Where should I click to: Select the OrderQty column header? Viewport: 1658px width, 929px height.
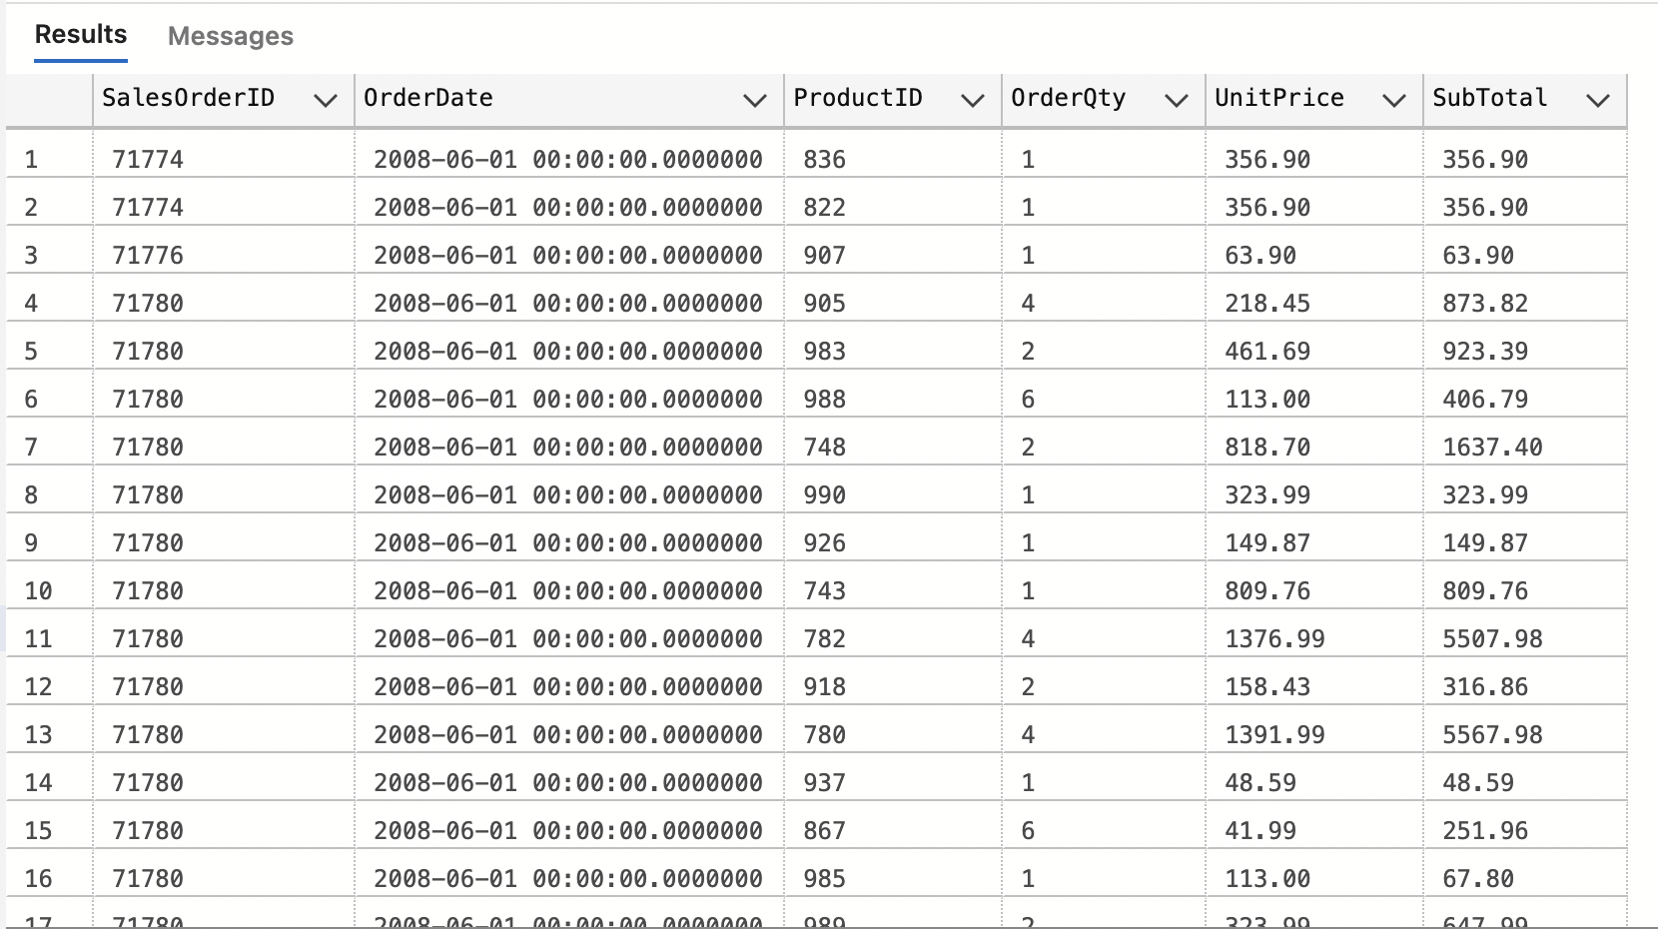1104,99
